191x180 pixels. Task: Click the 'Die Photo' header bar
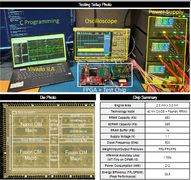coord(48,98)
